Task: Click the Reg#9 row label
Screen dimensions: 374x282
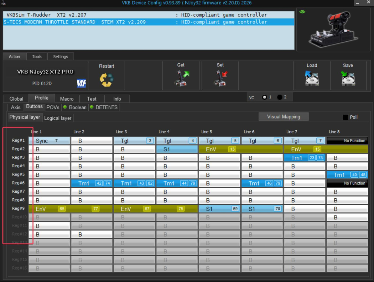Action: point(18,208)
